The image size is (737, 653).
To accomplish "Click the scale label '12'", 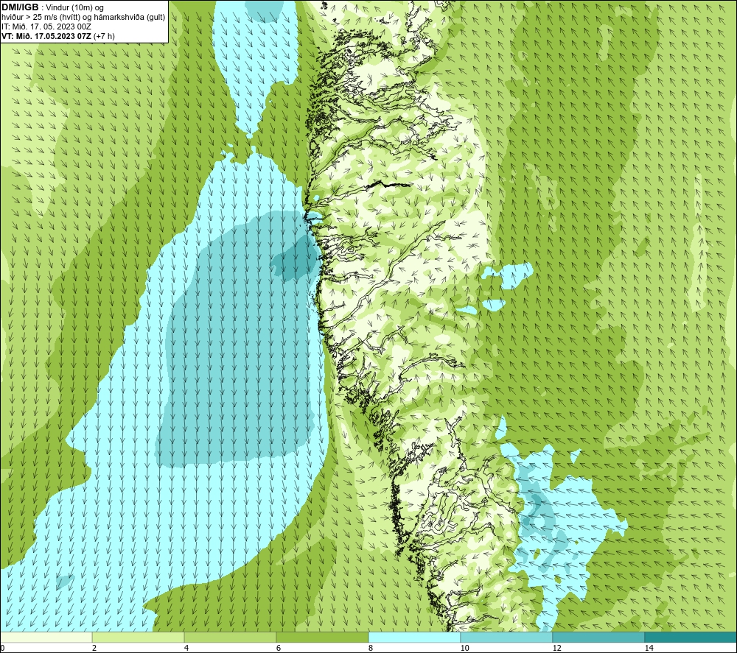I will (x=557, y=648).
